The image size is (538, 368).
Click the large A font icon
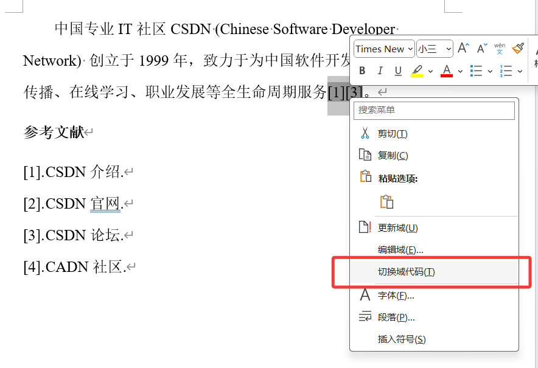365,295
